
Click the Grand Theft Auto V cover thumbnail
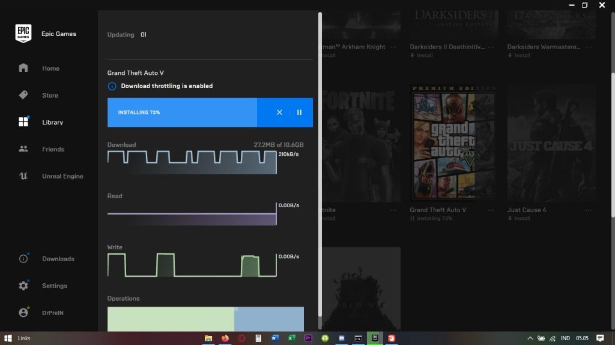click(453, 142)
